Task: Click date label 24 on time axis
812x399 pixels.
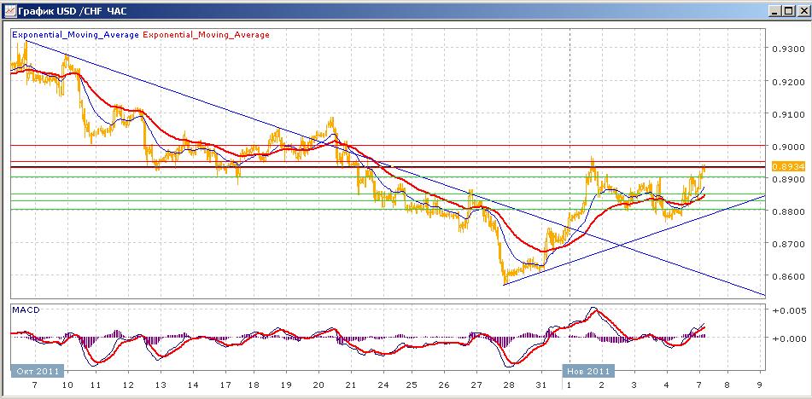Action: (383, 385)
